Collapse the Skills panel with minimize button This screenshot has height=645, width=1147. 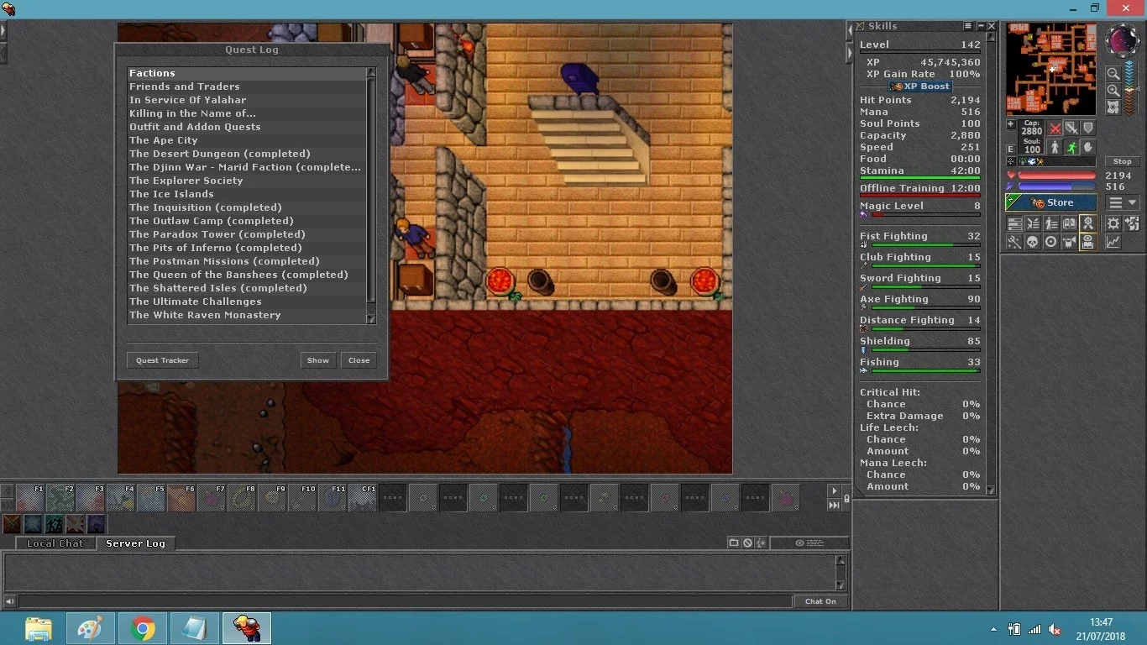[x=980, y=26]
